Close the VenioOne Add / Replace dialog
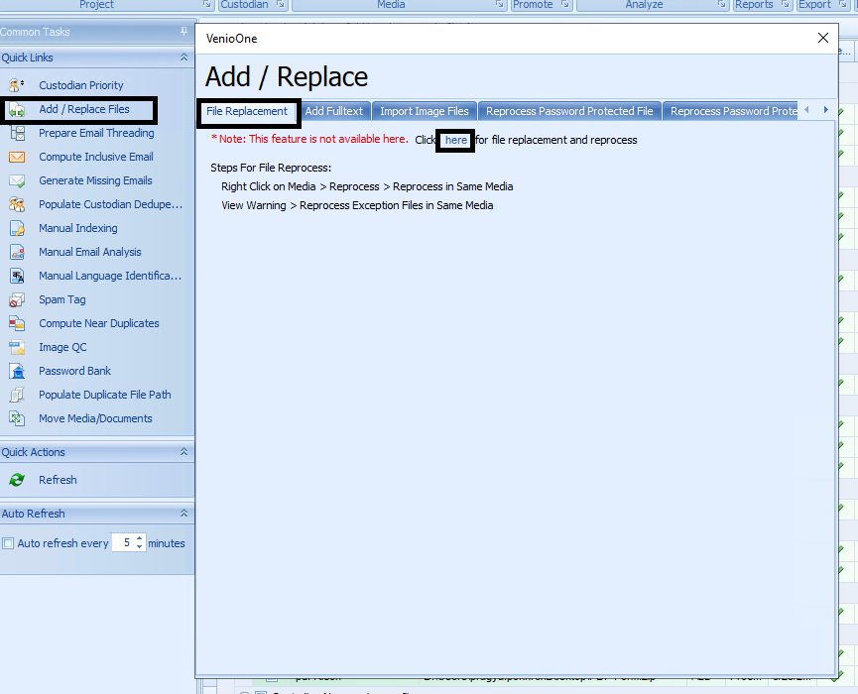 (823, 38)
